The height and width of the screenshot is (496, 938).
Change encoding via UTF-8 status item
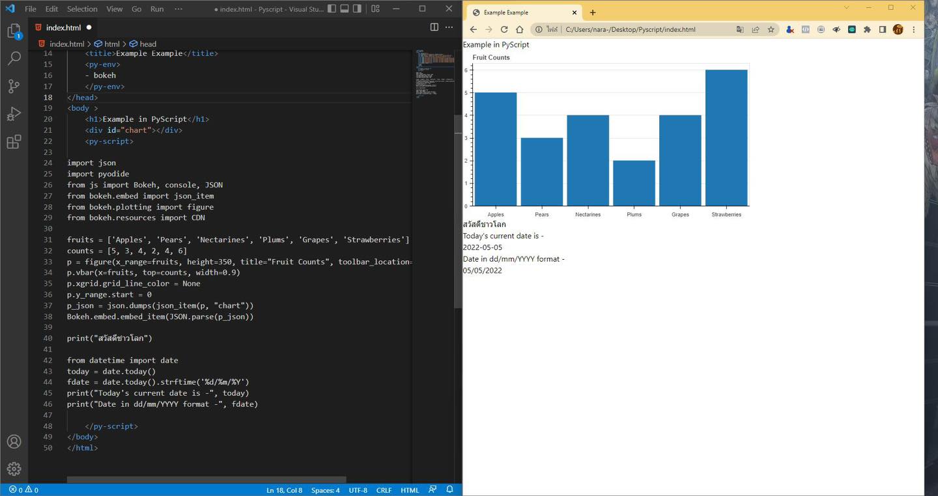click(x=358, y=489)
